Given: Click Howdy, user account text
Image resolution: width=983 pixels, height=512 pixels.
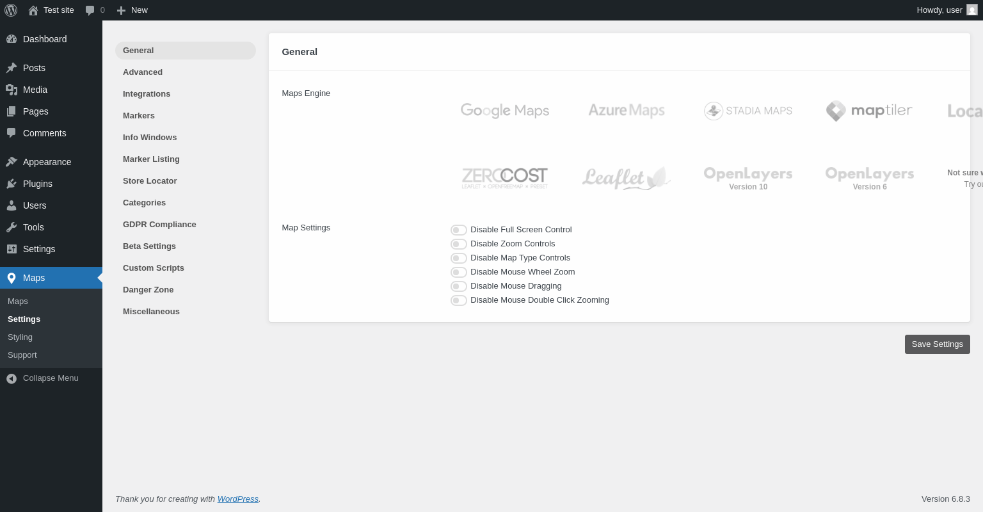Looking at the screenshot, I should point(939,10).
